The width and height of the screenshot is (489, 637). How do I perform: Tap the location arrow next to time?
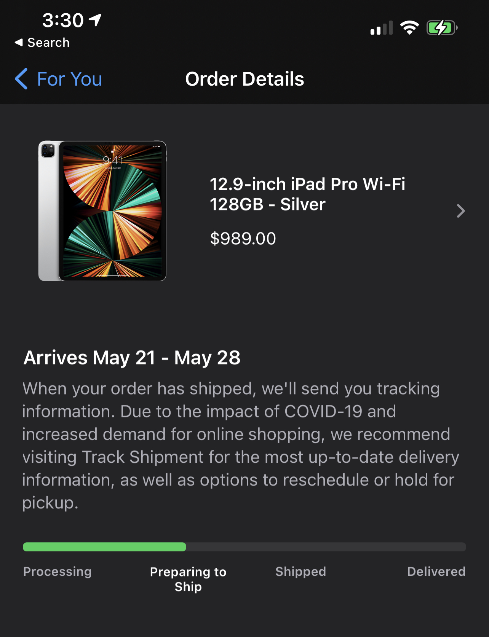pyautogui.click(x=95, y=19)
